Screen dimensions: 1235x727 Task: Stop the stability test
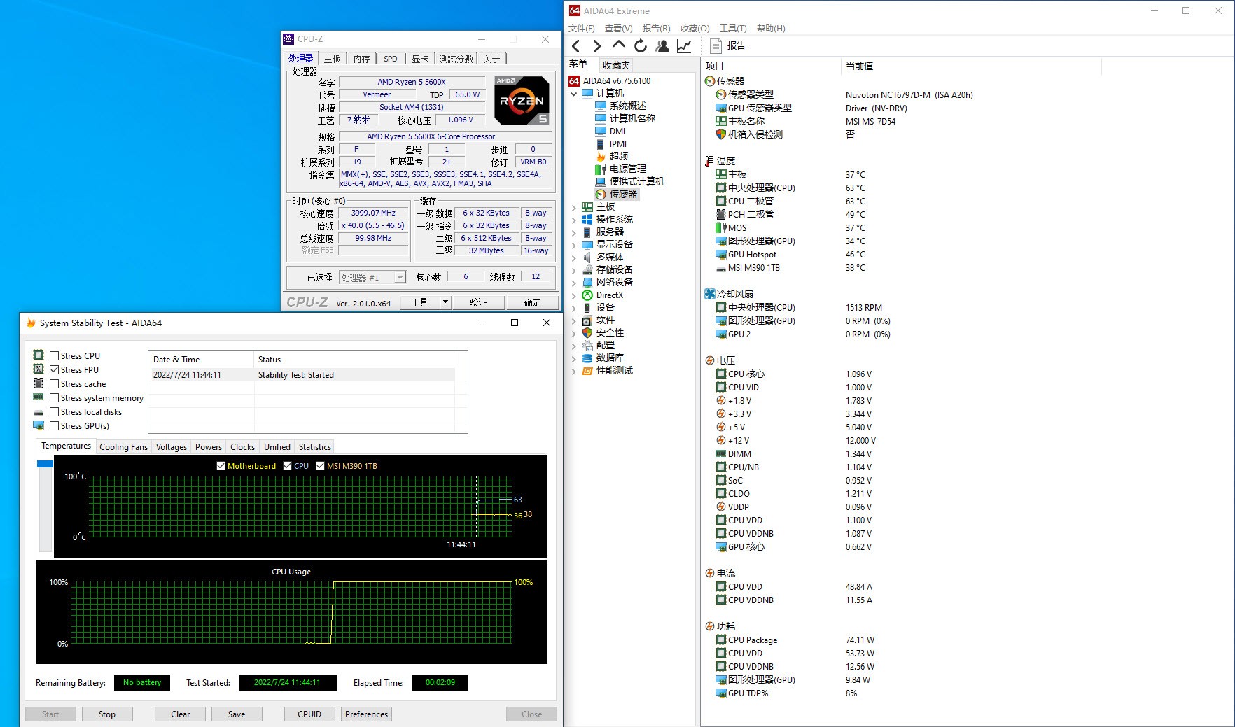click(107, 714)
